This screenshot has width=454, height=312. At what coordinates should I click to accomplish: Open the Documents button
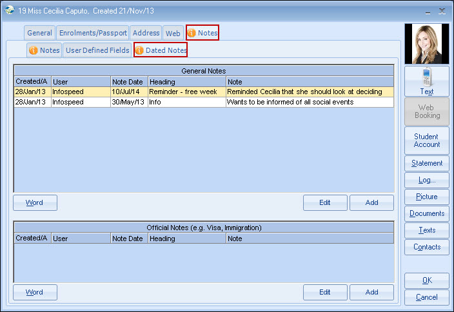click(426, 213)
